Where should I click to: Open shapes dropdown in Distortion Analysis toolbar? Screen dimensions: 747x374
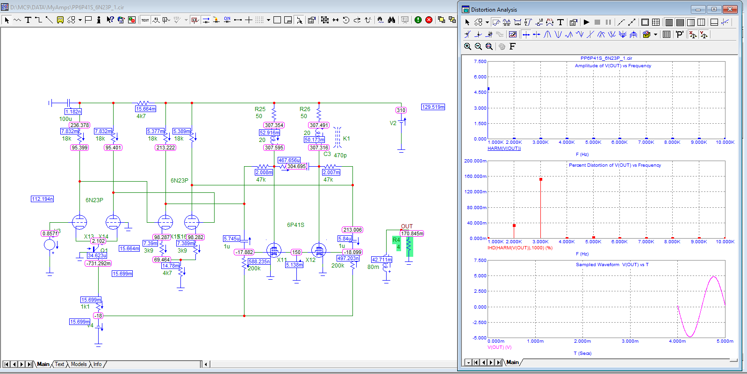pos(487,22)
